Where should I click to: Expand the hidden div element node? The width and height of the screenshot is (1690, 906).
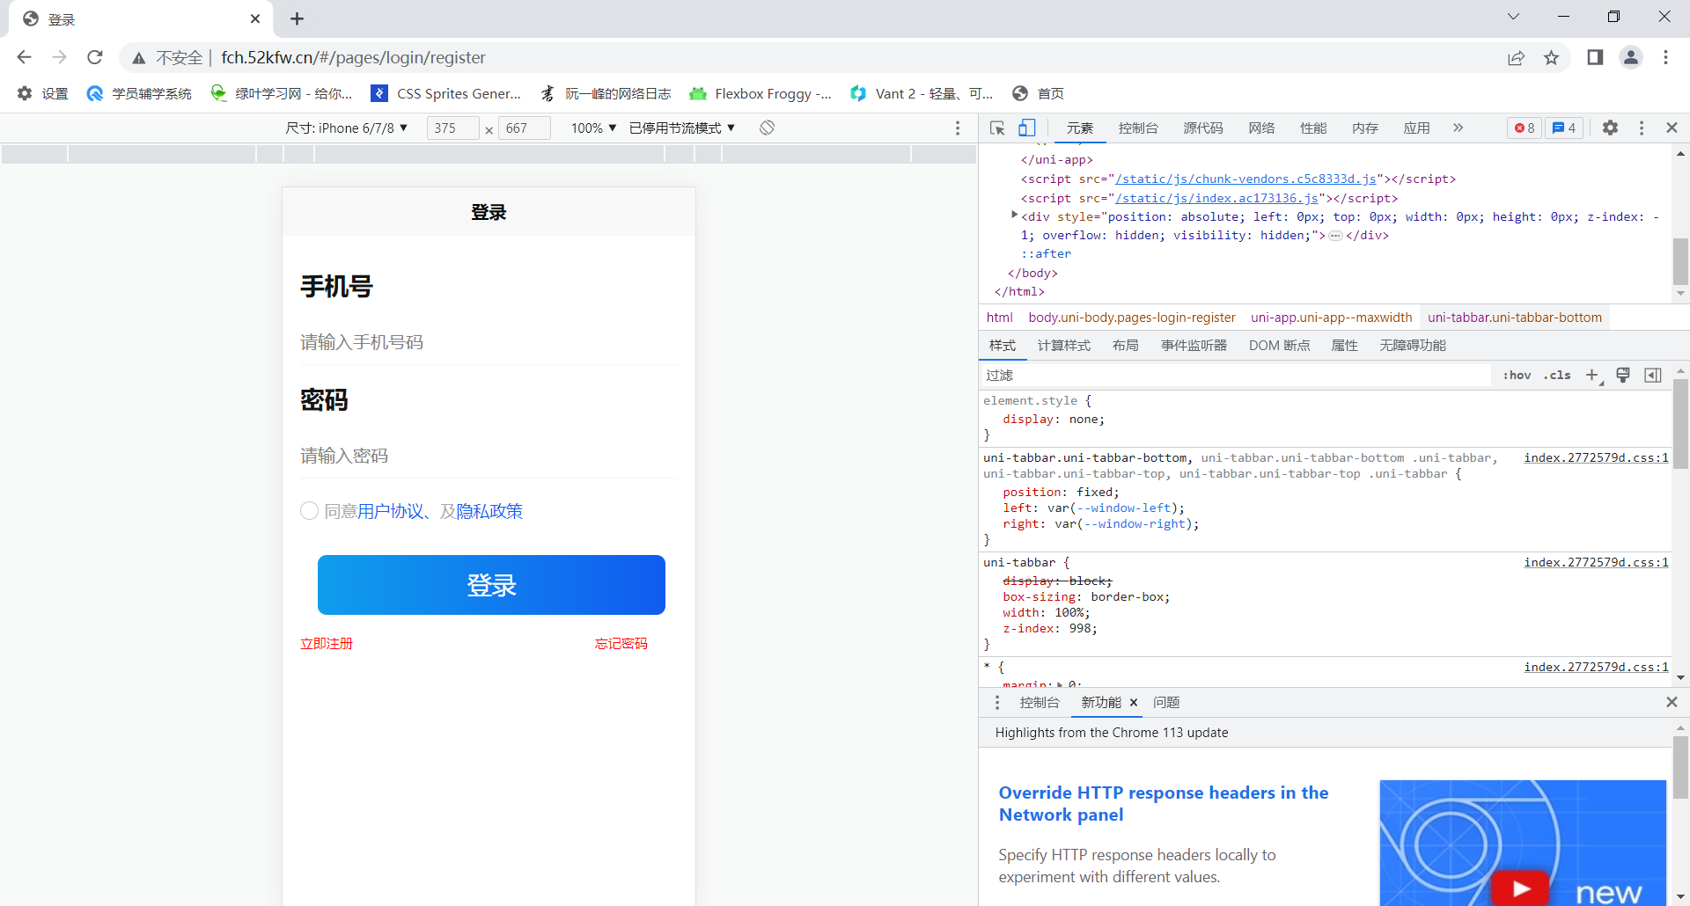pyautogui.click(x=1014, y=215)
